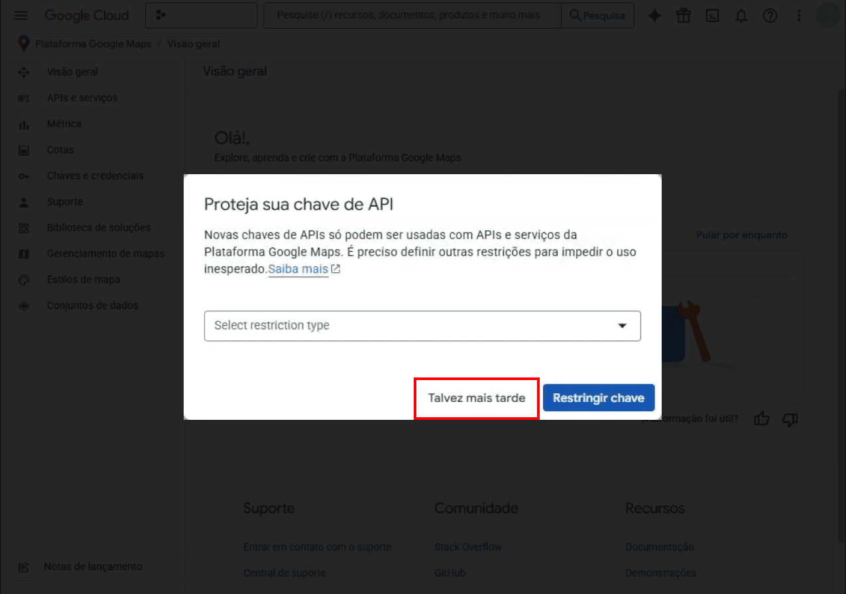Image resolution: width=846 pixels, height=594 pixels.
Task: Open the help question mark icon
Action: (x=770, y=16)
